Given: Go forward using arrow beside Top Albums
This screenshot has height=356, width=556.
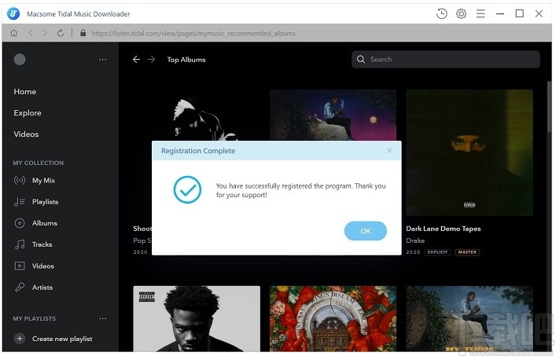Looking at the screenshot, I should tap(152, 60).
